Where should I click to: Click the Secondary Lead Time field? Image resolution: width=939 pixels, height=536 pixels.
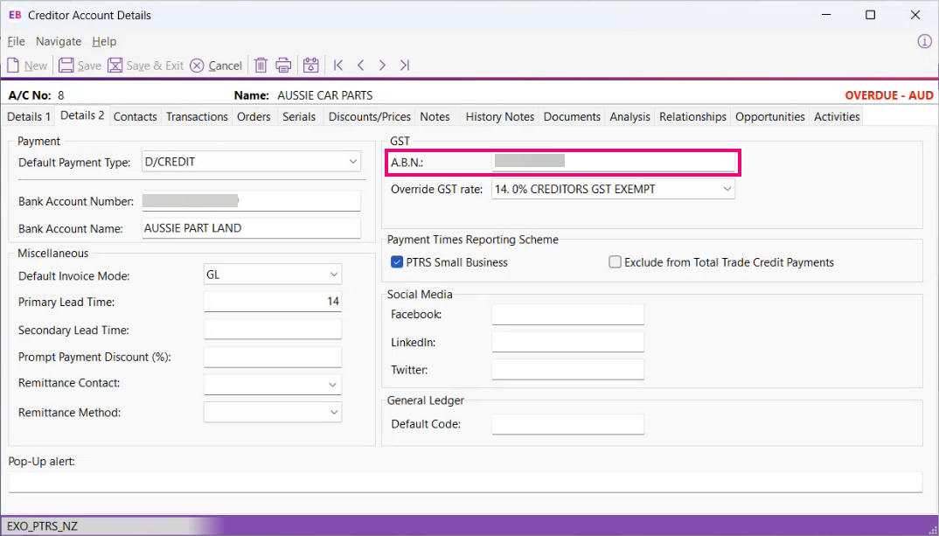(x=273, y=330)
